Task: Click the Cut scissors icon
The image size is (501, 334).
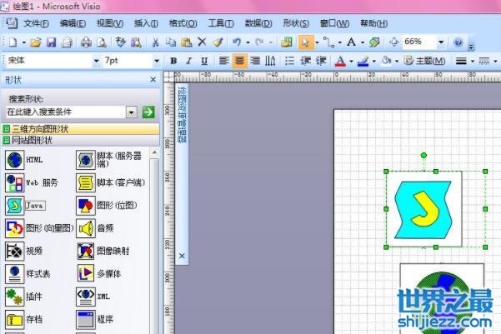Action: click(153, 42)
